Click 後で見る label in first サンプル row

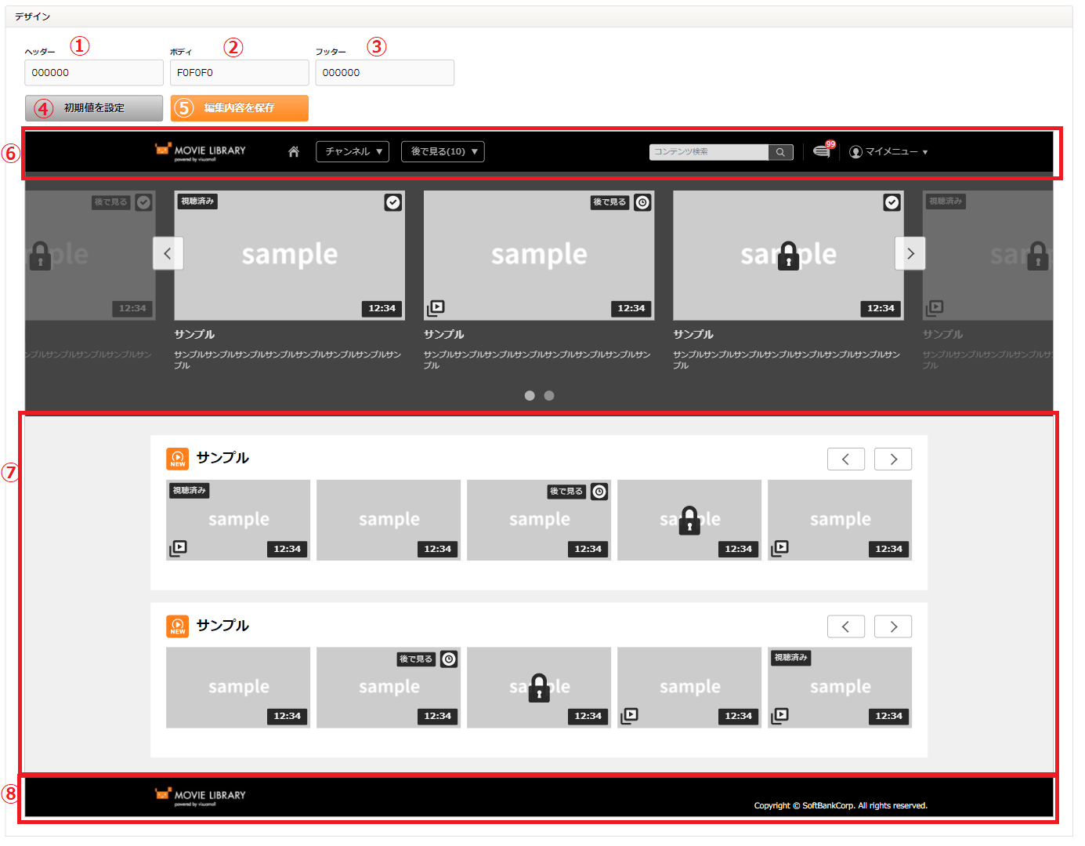point(566,492)
